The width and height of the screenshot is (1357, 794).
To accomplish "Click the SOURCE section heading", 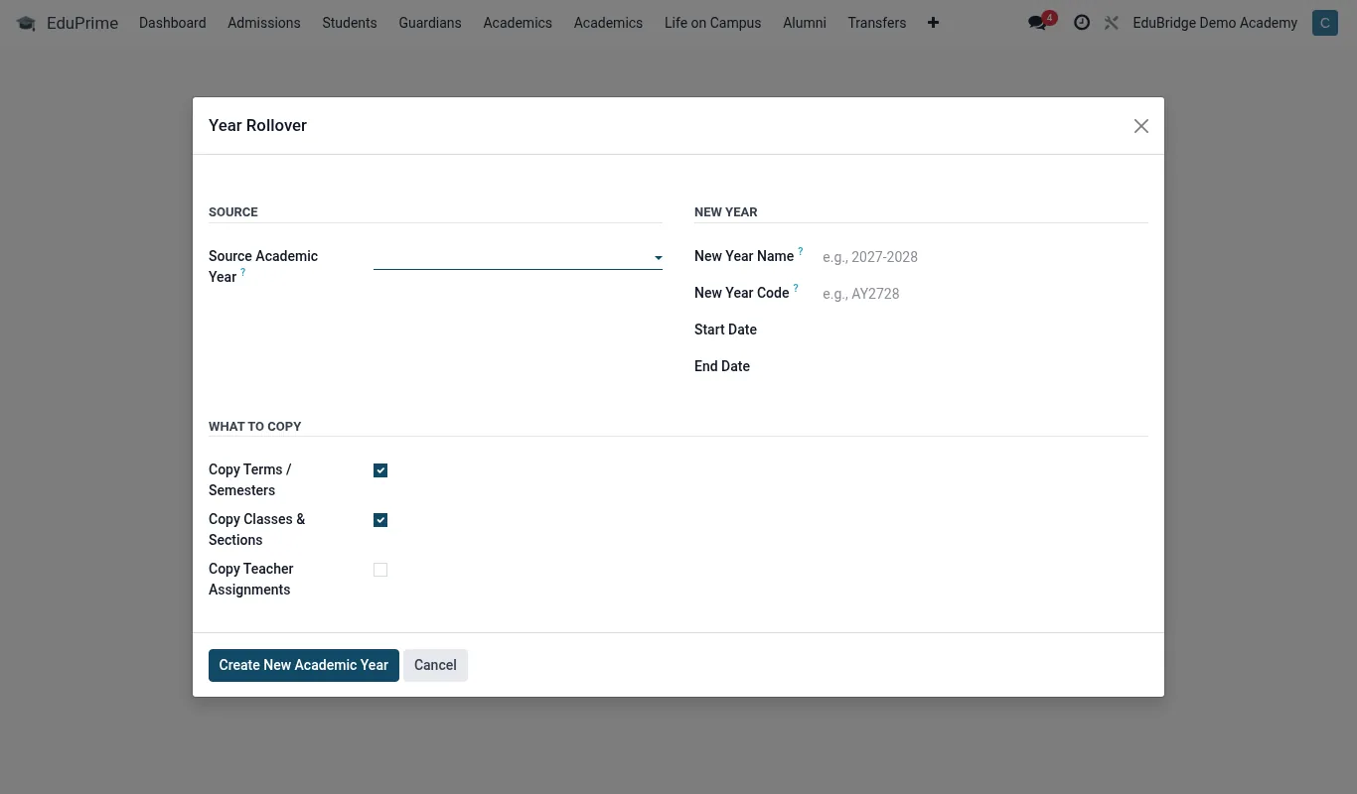I will click(233, 212).
